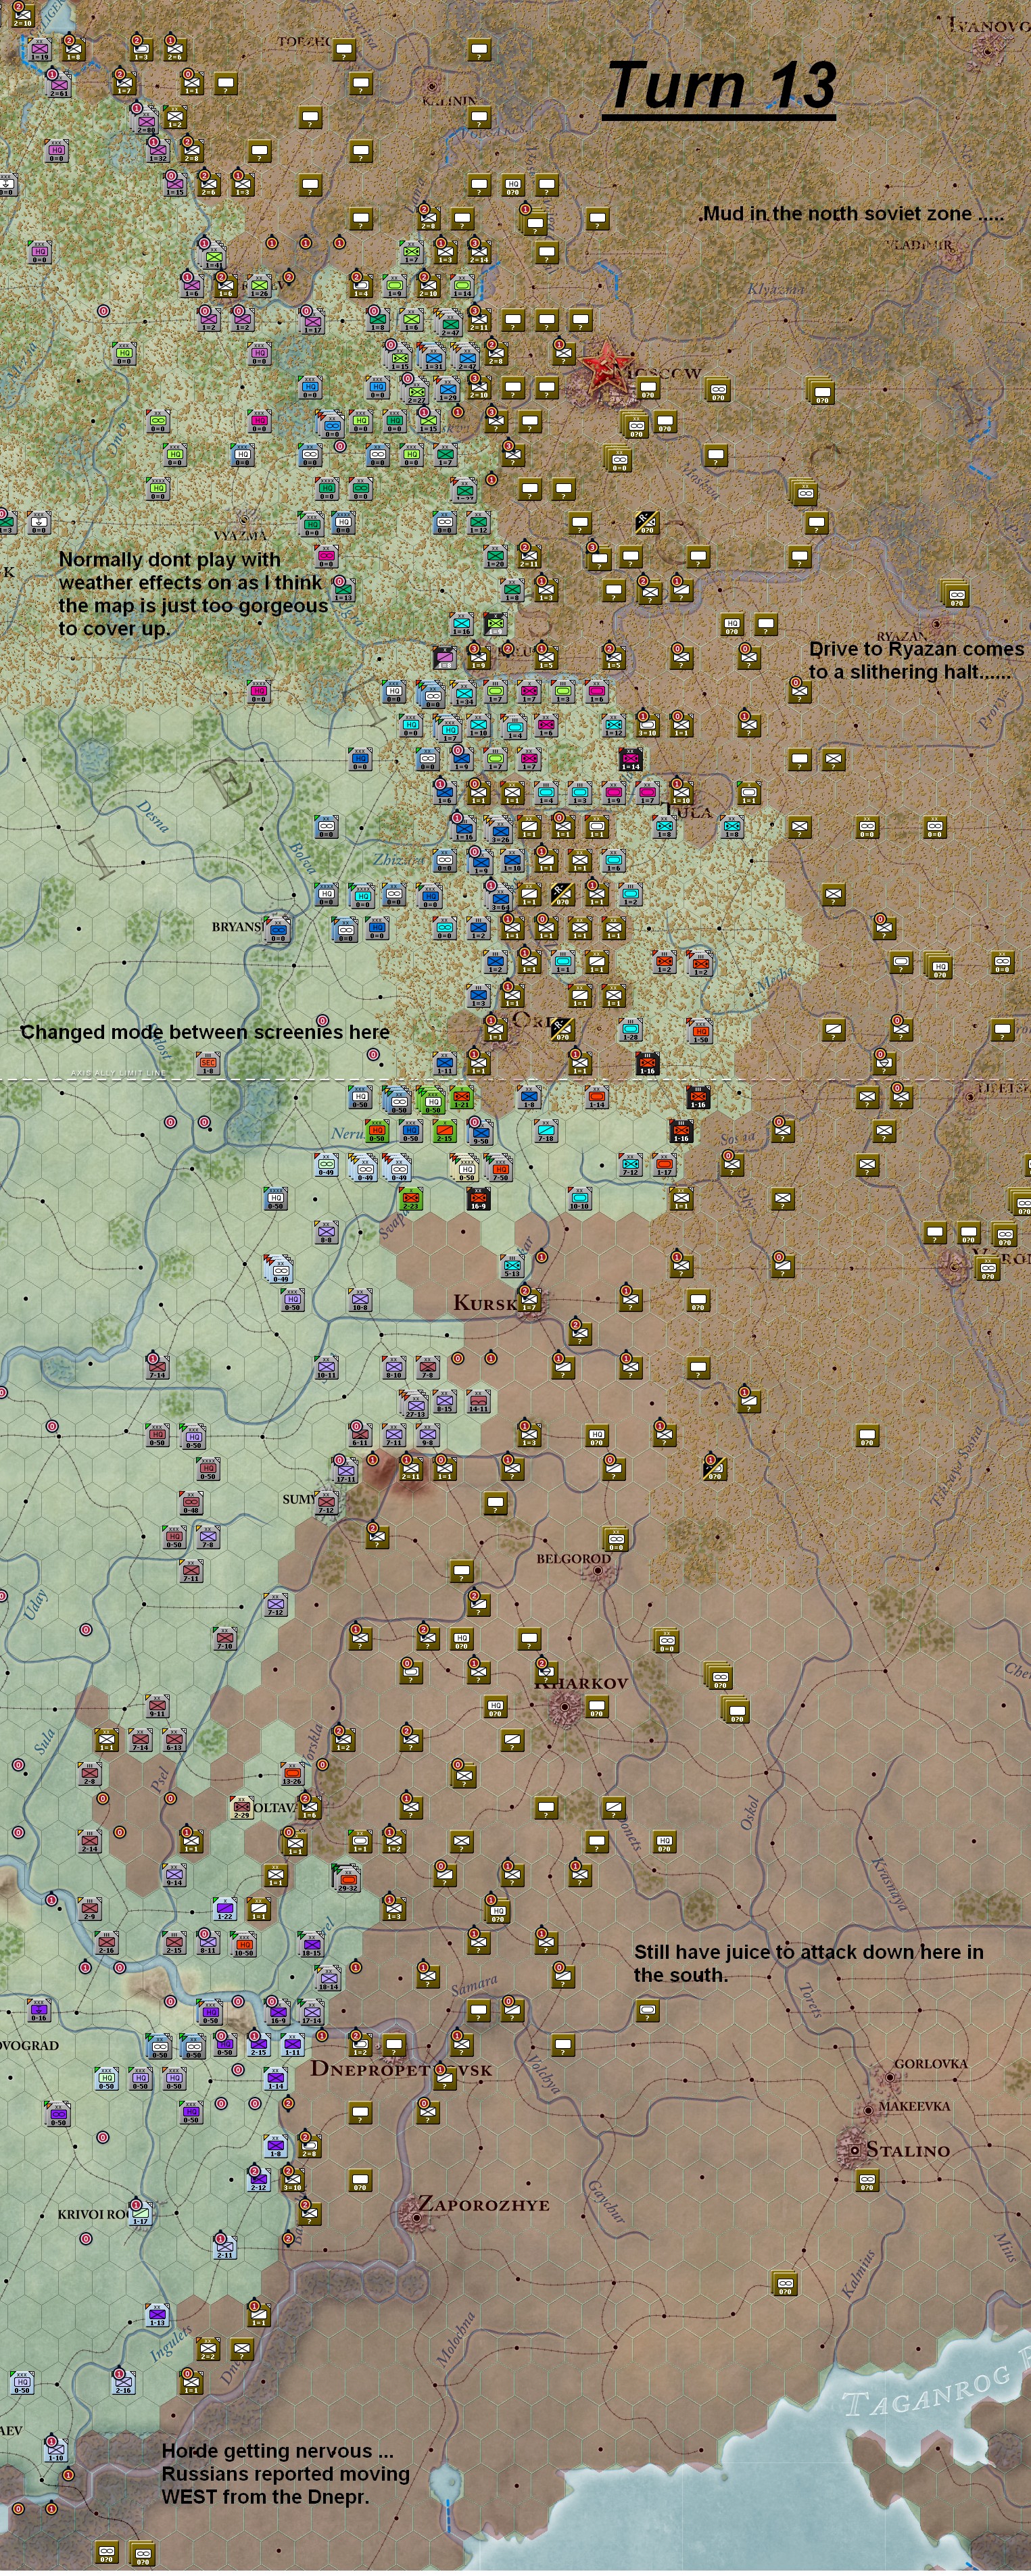Click the Klyazma river label

(776, 289)
